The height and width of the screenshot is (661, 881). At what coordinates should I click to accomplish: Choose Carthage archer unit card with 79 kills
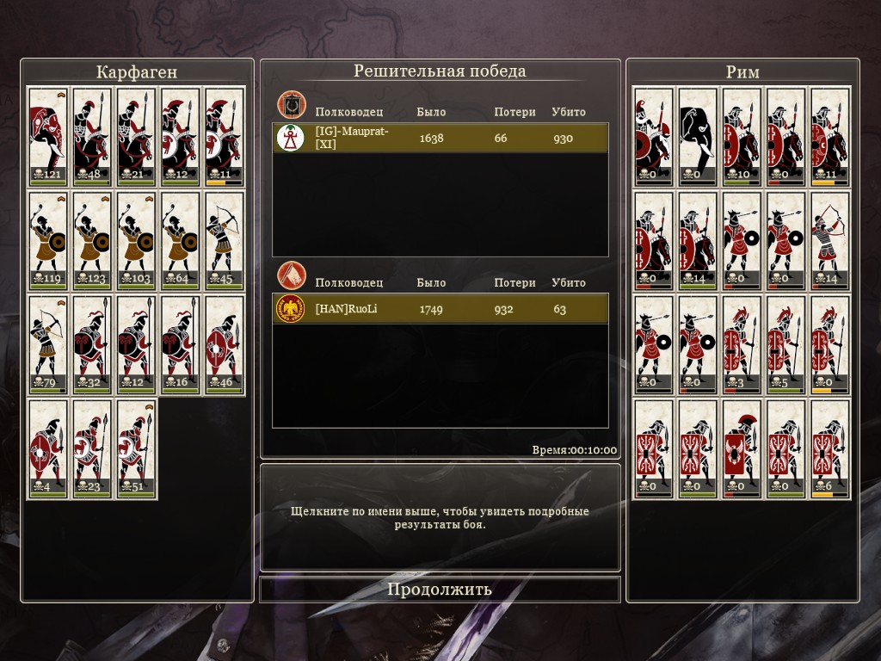(48, 344)
